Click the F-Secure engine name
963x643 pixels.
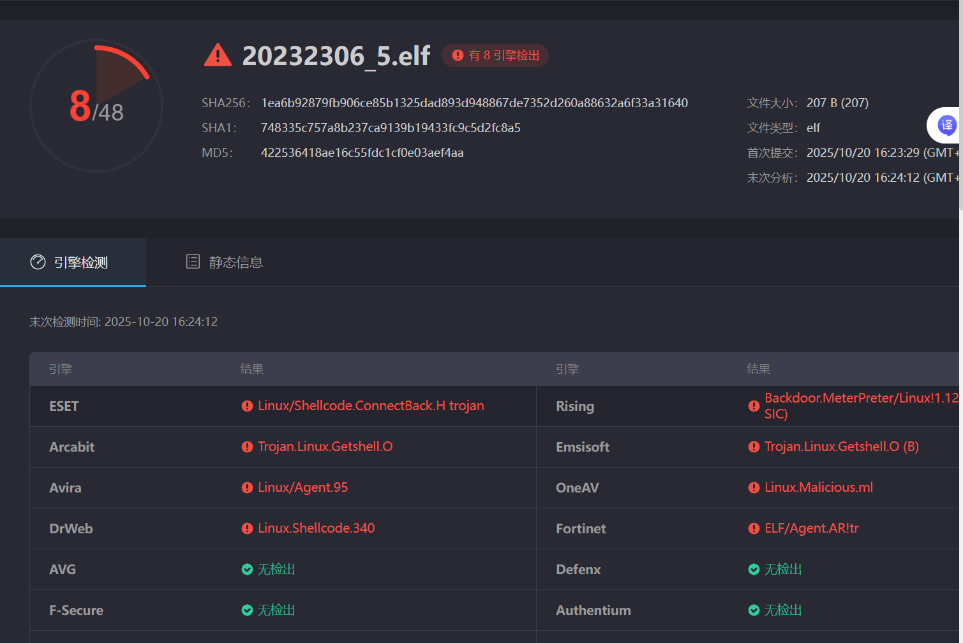point(76,610)
